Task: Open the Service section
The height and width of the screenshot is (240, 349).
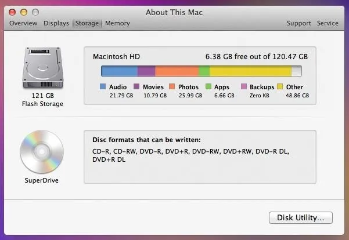Action: coord(328,23)
